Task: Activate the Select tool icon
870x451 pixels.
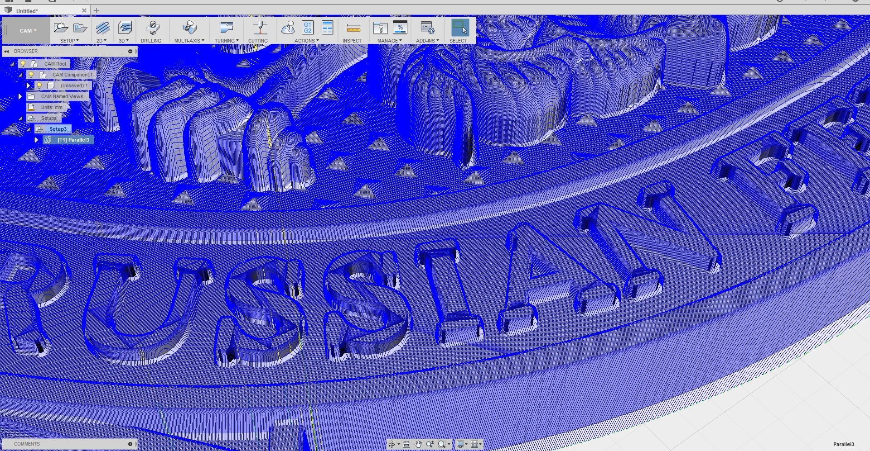Action: coord(459,28)
